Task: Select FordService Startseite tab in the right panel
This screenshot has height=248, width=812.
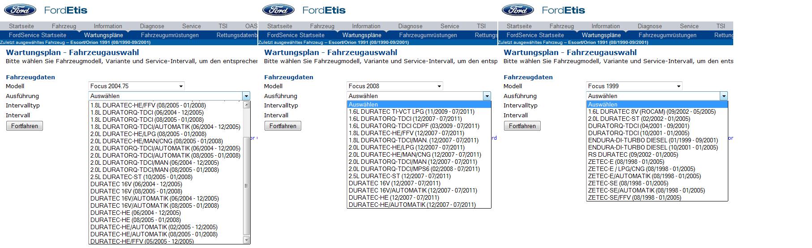Action: pos(535,35)
